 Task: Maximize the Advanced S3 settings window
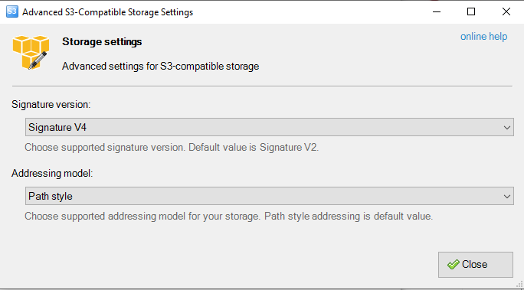coord(471,12)
